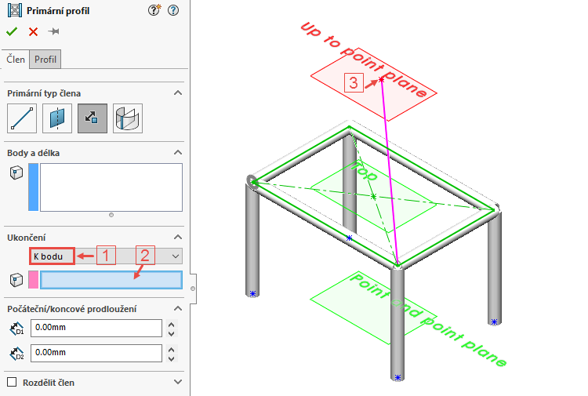Enable the Rozdělit člen checkbox
This screenshot has height=396, width=588.
coord(12,382)
